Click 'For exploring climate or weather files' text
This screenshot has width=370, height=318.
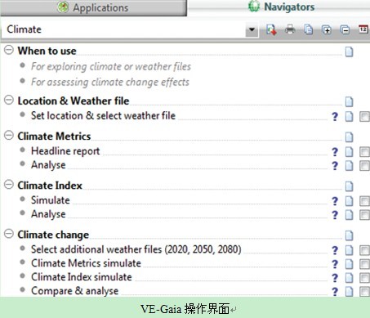click(x=111, y=66)
